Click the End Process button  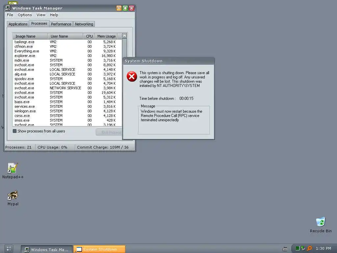pyautogui.click(x=109, y=132)
